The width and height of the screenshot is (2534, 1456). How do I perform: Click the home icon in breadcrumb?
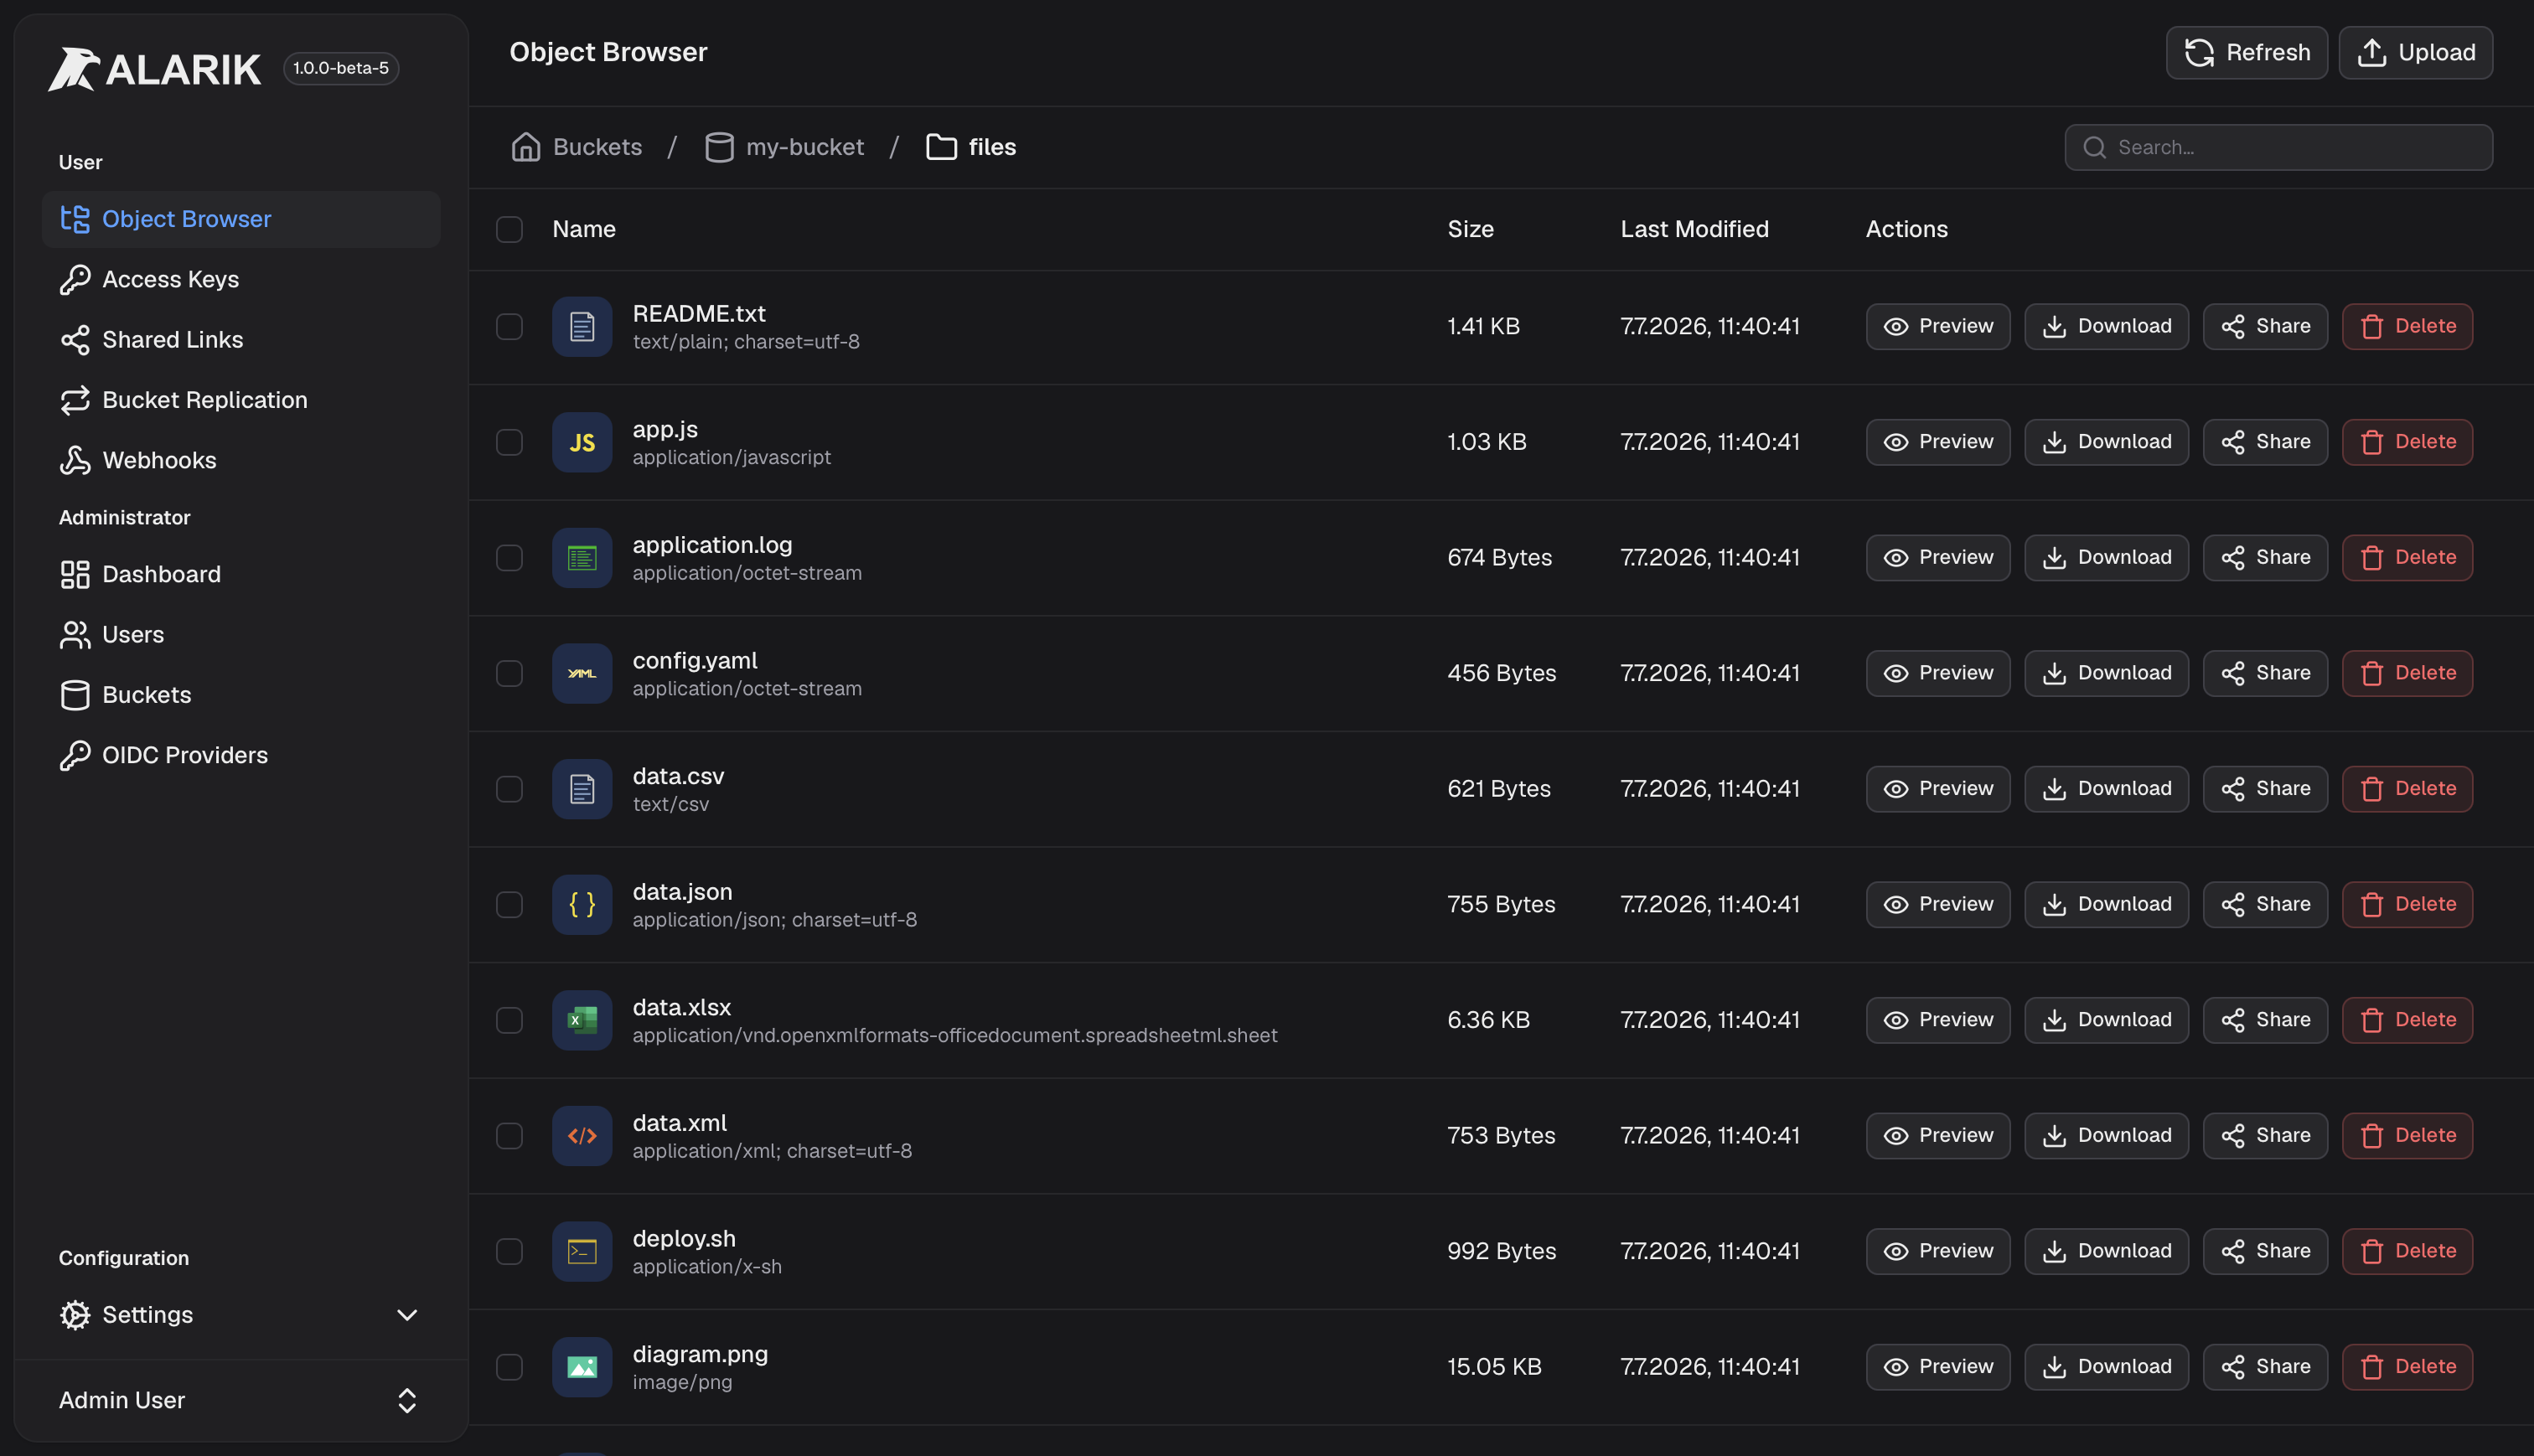526,147
